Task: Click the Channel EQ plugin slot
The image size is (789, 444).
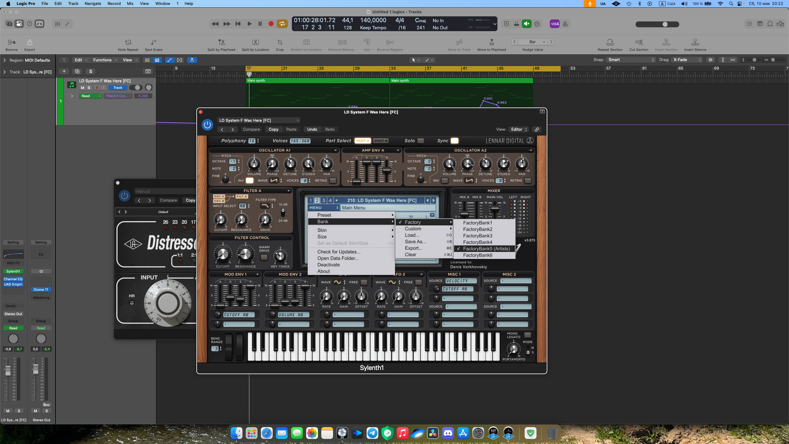Action: point(13,279)
